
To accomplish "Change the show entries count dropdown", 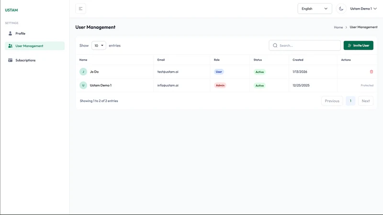I will point(99,45).
